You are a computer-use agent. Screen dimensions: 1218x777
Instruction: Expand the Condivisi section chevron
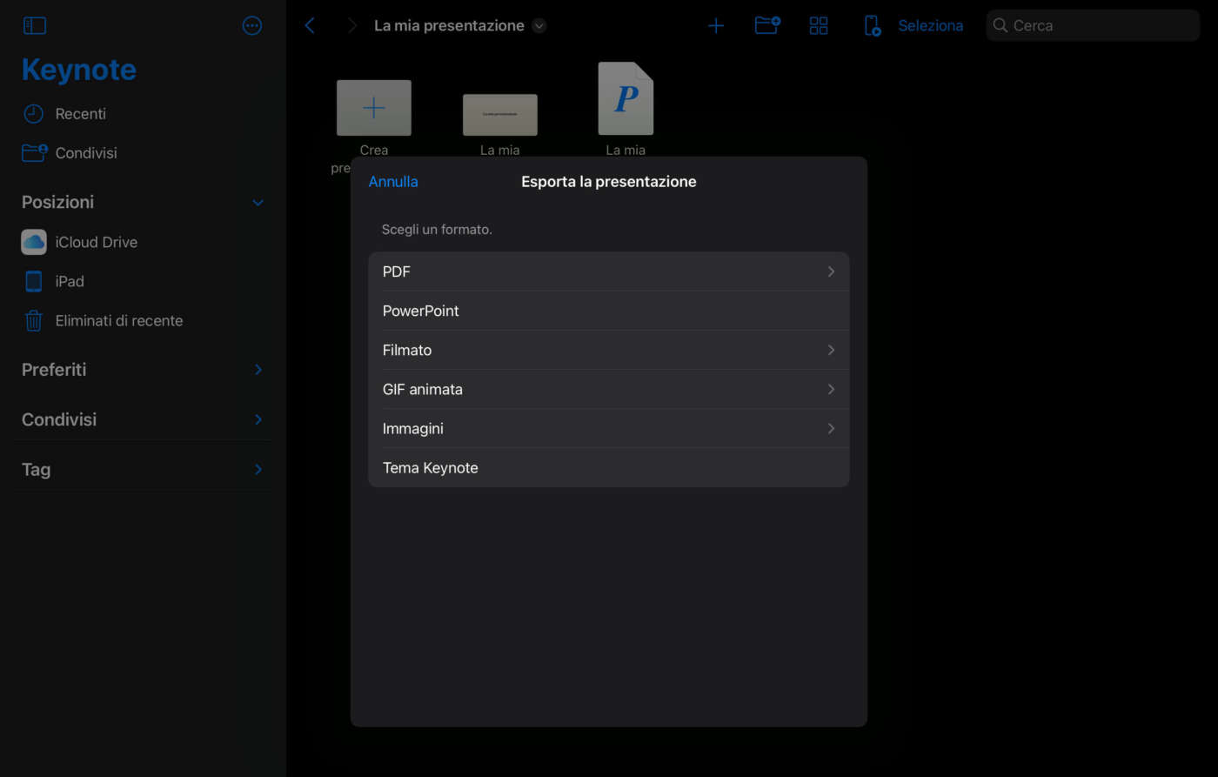[x=258, y=419]
